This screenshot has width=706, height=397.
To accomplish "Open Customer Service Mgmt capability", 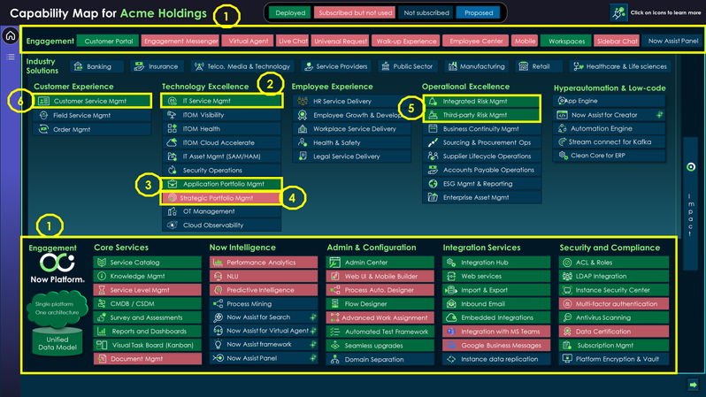I will coord(92,101).
